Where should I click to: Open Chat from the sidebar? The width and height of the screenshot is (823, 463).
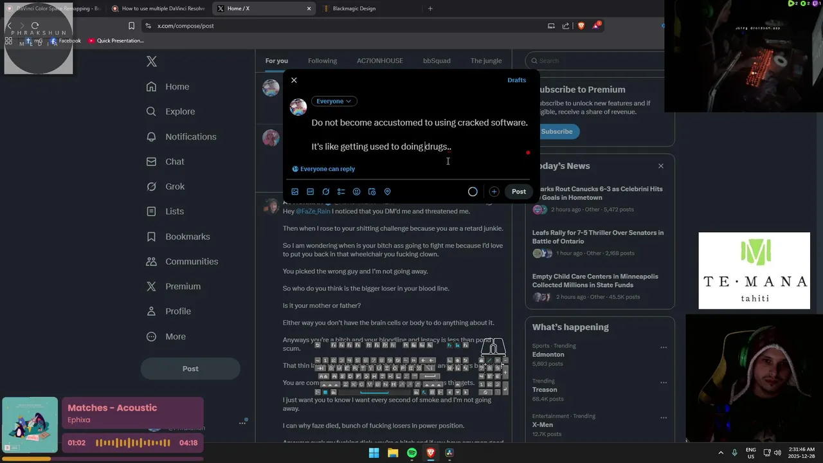[x=166, y=161]
